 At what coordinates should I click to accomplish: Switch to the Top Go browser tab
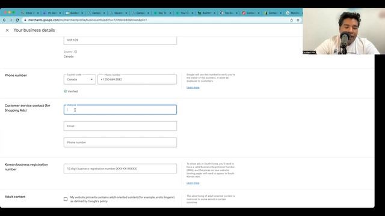tap(229, 13)
